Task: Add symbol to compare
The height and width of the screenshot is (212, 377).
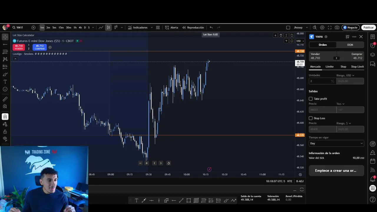Action: (x=33, y=27)
